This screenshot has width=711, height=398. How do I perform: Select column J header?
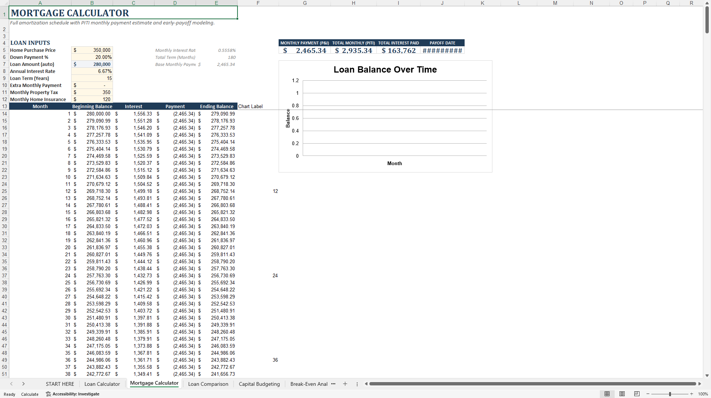point(442,3)
